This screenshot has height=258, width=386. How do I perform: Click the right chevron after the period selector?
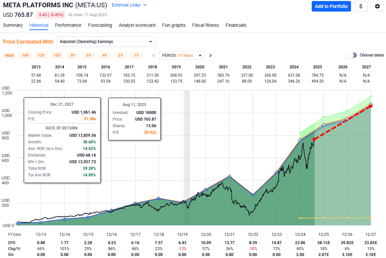click(210, 55)
